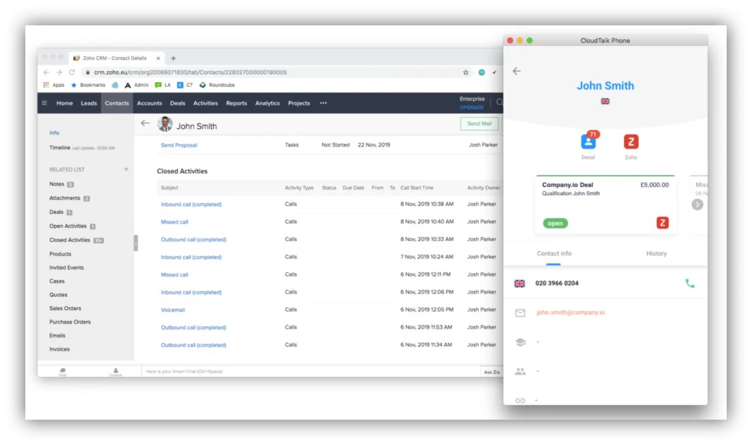752x445 pixels.
Task: Click the Zoho CRM search icon
Action: 499,102
